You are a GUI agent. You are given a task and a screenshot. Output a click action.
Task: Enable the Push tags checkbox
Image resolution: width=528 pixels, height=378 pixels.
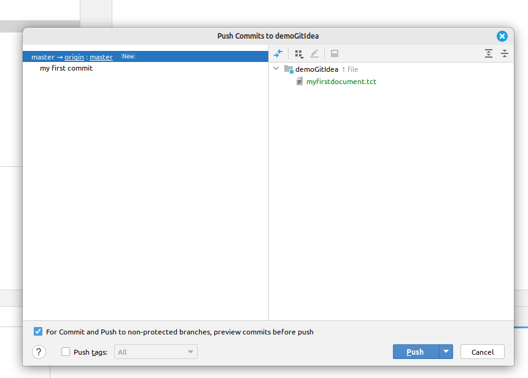click(66, 352)
